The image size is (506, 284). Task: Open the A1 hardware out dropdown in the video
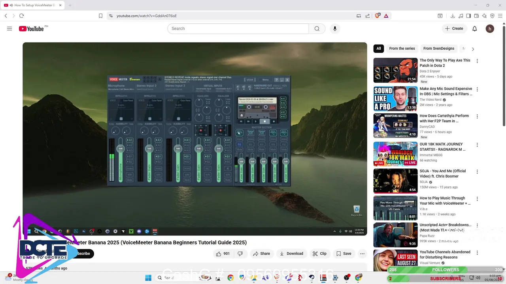coord(238,87)
